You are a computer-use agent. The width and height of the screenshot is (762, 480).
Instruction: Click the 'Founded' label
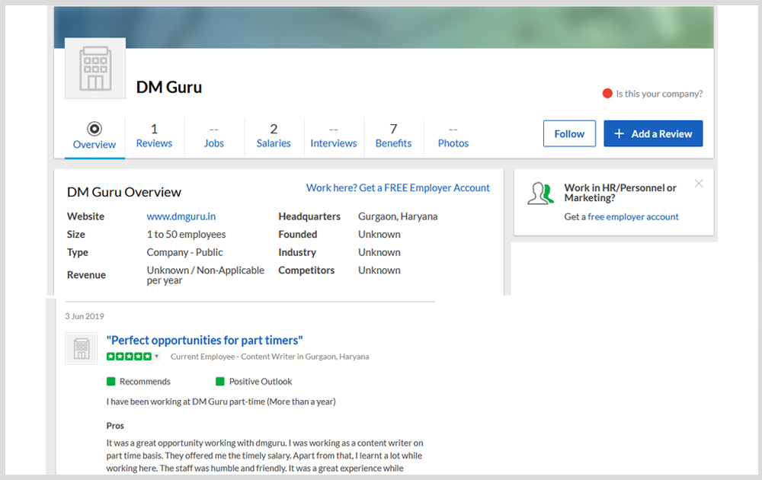pyautogui.click(x=297, y=235)
